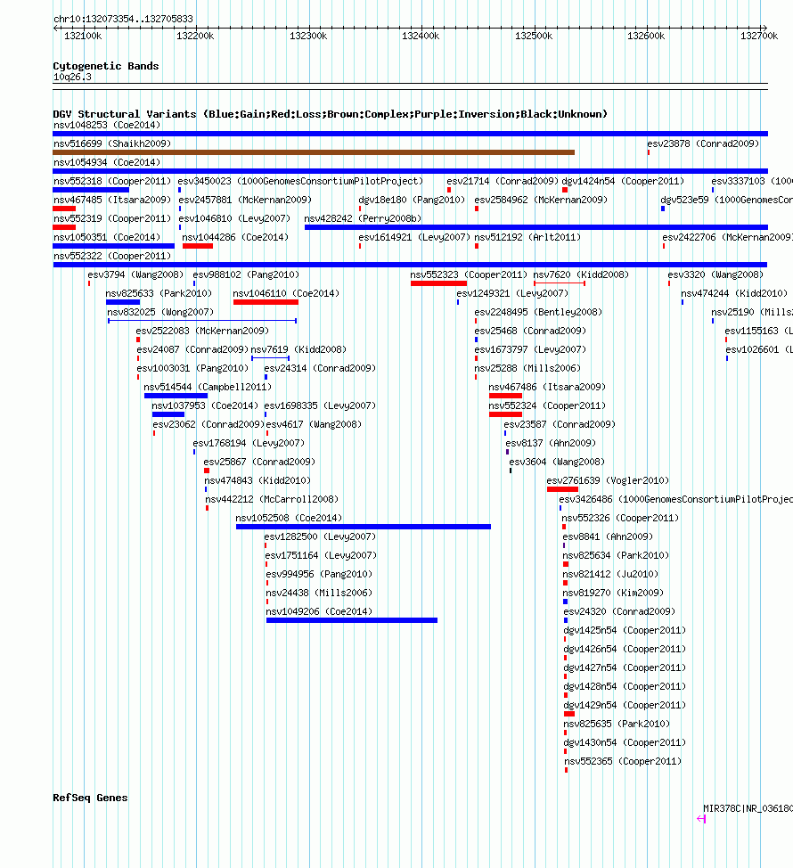This screenshot has width=793, height=868.
Task: Click the red nsv1046110 (Coe2014) bar
Action: (x=266, y=302)
